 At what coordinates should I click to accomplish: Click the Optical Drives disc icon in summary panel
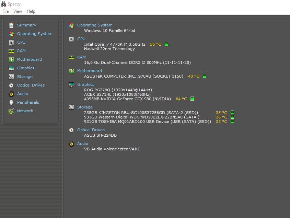click(71, 130)
